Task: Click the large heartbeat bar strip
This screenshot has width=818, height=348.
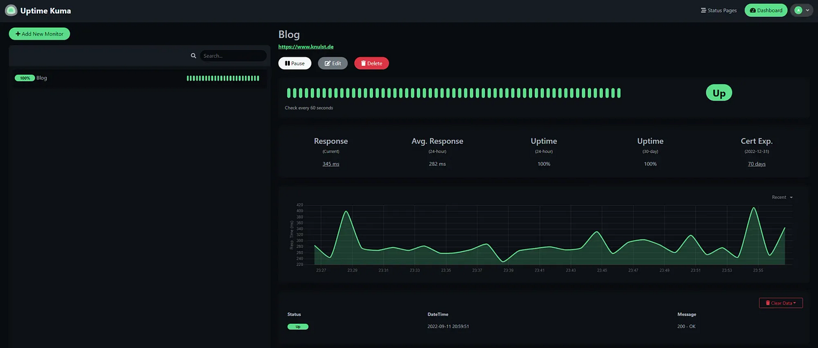Action: click(454, 93)
